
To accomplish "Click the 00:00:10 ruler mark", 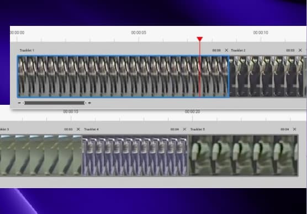I will (261, 33).
